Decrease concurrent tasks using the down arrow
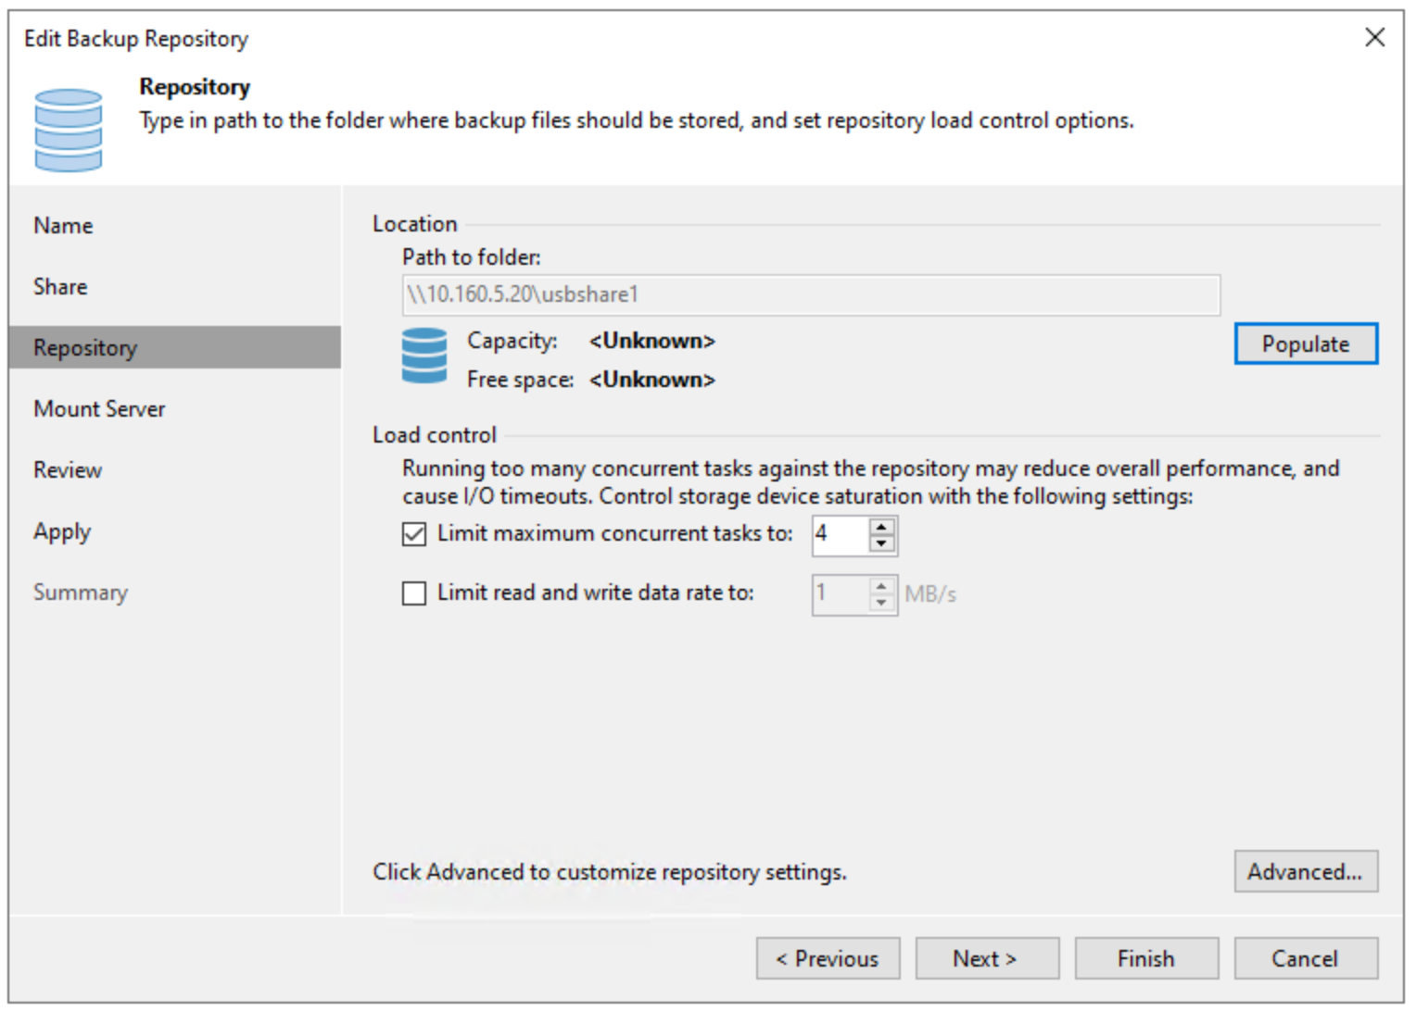This screenshot has width=1416, height=1011. [x=882, y=543]
